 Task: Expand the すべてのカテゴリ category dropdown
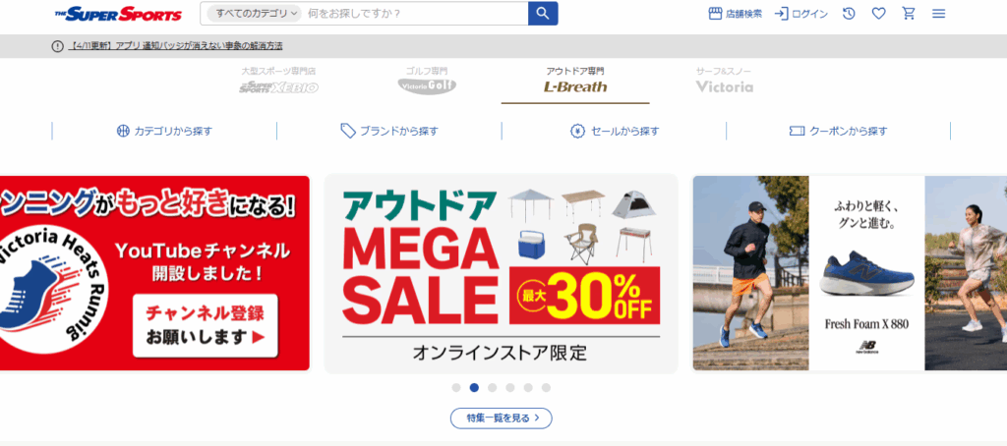pyautogui.click(x=255, y=14)
